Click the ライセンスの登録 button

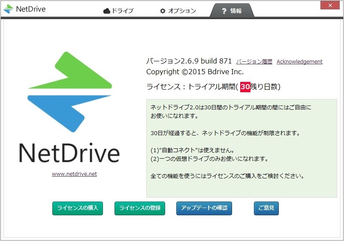140,208
